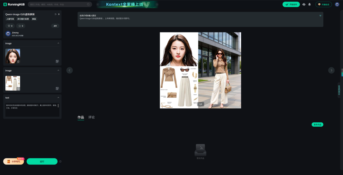Viewport: 343px width, 175px height.
Task: Open the customer support headset icon
Action: [x=304, y=4]
